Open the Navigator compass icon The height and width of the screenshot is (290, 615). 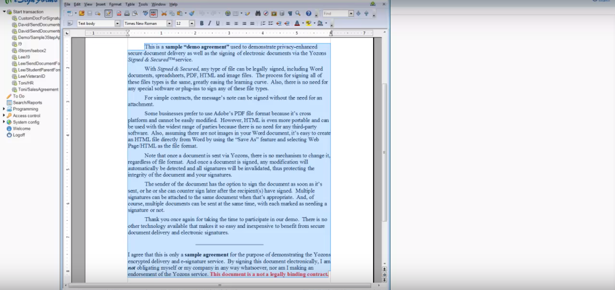[x=266, y=14]
